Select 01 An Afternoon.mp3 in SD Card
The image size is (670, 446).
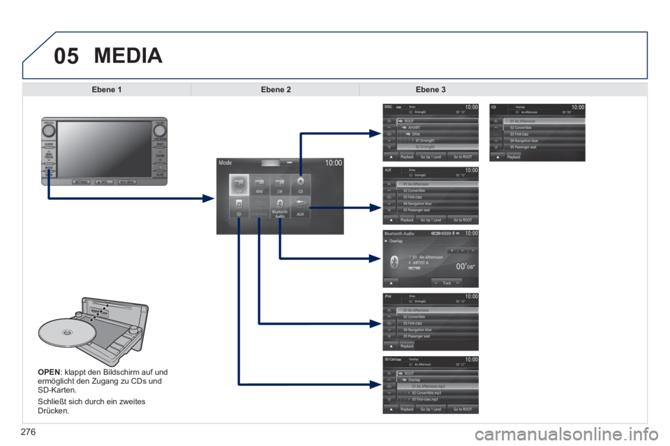click(x=438, y=386)
